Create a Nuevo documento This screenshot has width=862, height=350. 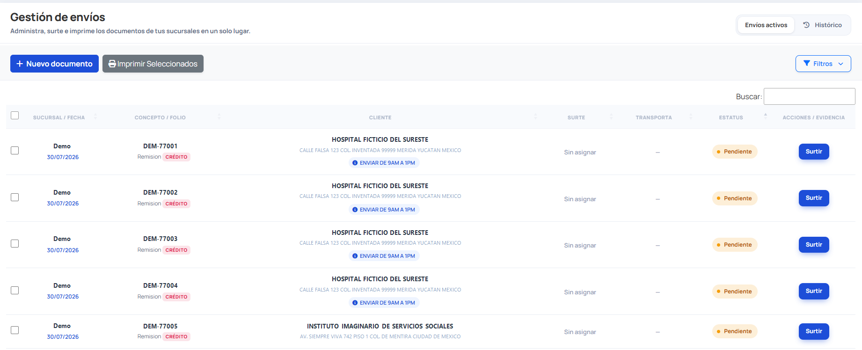click(x=54, y=64)
